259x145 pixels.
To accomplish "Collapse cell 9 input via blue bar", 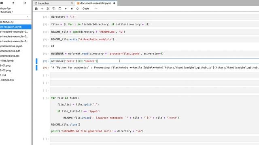I will [x=36, y=61].
